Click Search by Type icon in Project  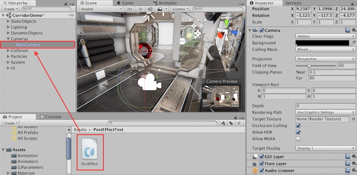point(223,123)
